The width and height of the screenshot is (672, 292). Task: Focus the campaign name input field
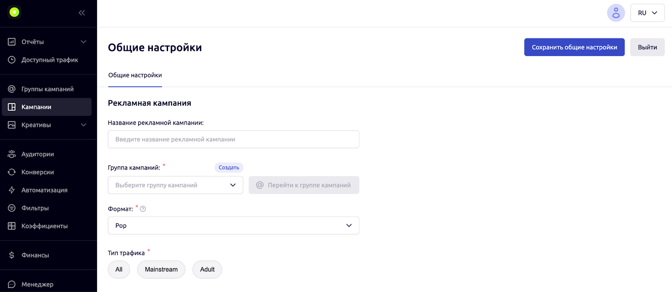[233, 139]
